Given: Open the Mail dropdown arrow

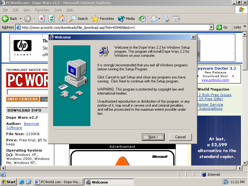Looking at the screenshot, I should [x=159, y=19].
